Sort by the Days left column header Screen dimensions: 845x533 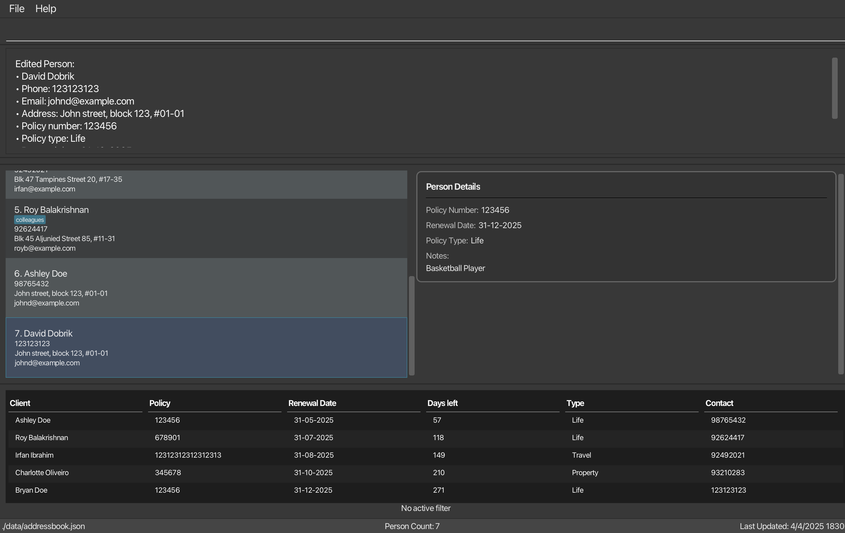pos(442,403)
